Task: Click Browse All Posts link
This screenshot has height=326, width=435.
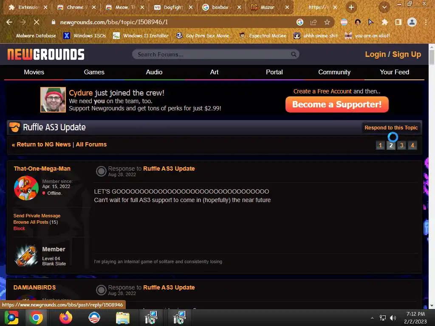Action: click(x=31, y=222)
